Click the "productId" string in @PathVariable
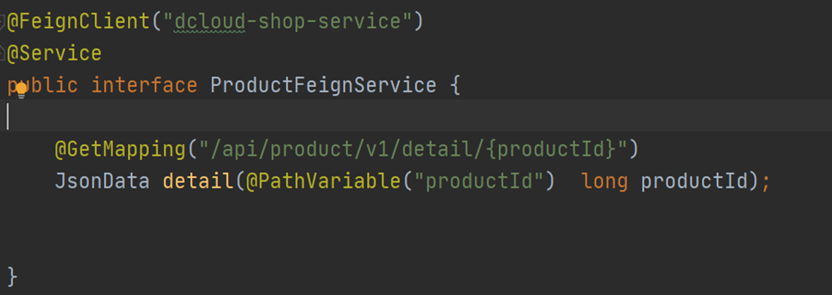The width and height of the screenshot is (832, 295). [479, 182]
